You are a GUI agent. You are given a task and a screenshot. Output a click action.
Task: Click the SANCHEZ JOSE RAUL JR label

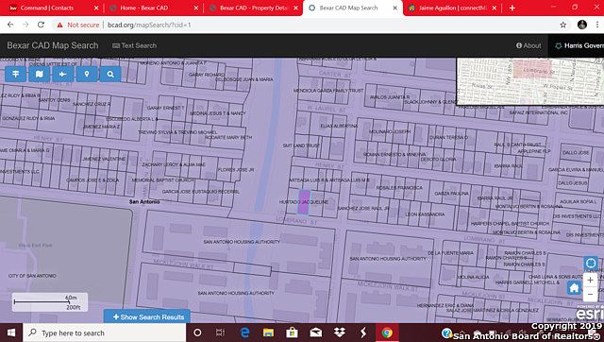(x=363, y=208)
